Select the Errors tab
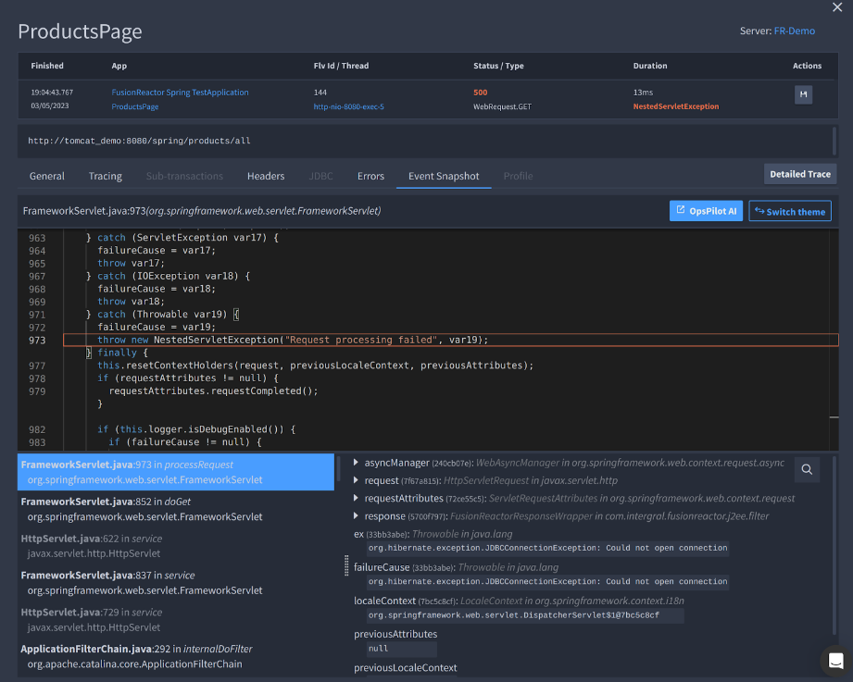 (x=370, y=176)
